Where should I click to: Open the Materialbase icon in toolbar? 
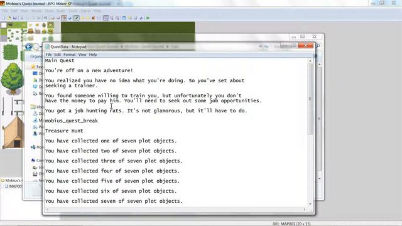[x=129, y=18]
